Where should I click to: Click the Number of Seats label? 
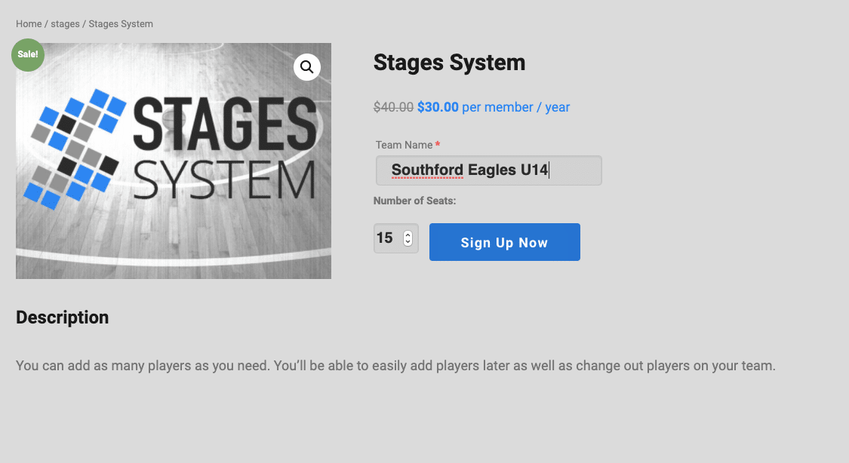tap(415, 201)
